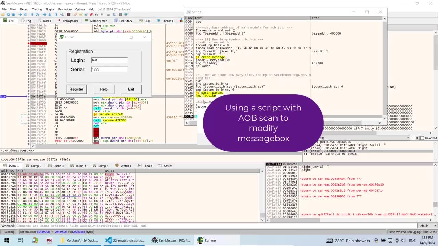Select the Watch 1 tab
This screenshot has width=438, height=246.
123,166
